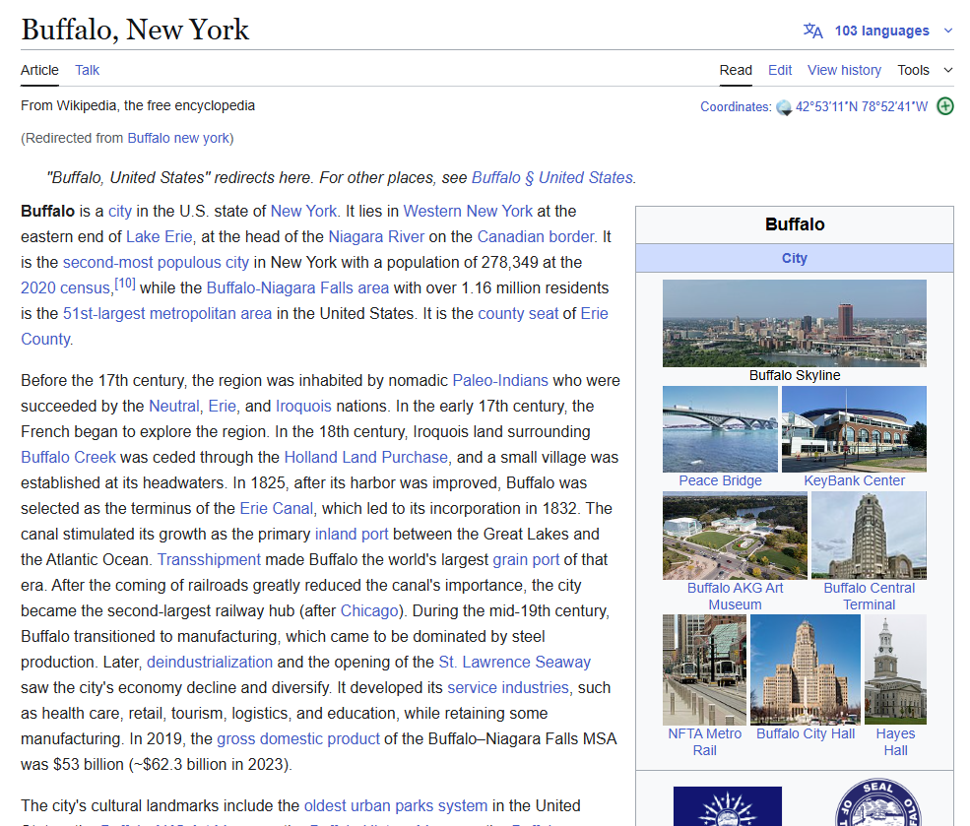Follow the St. Lawrence Seaway link
Image resolution: width=970 pixels, height=826 pixels.
[515, 663]
